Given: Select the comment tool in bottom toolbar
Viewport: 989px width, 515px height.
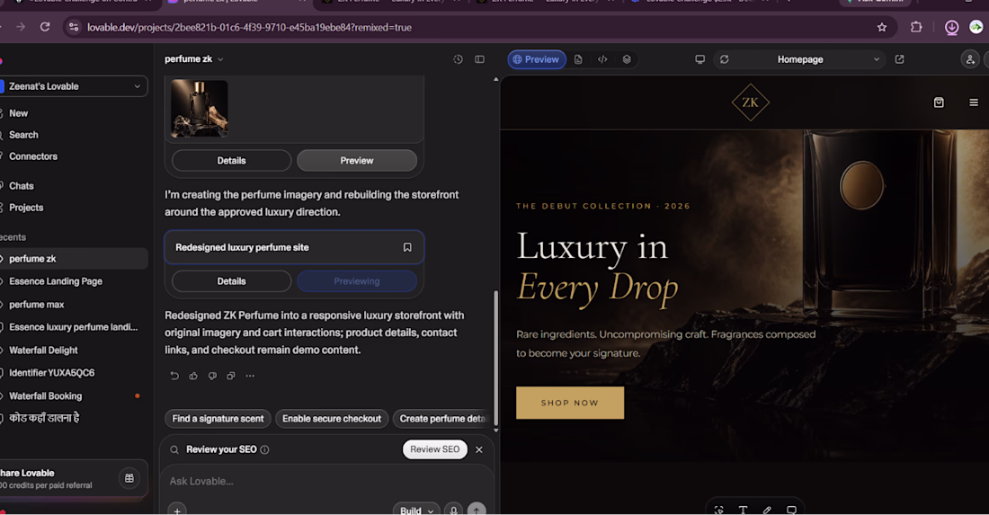Looking at the screenshot, I should tap(791, 510).
